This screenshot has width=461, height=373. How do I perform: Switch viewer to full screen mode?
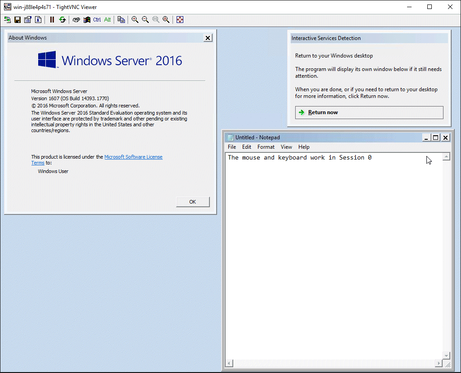[180, 20]
